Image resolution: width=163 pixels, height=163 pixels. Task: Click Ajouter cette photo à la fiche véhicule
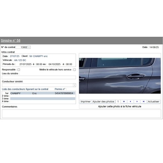pyautogui.click(x=120, y=107)
